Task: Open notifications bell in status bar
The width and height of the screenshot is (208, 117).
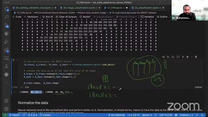Action: [x=197, y=115]
